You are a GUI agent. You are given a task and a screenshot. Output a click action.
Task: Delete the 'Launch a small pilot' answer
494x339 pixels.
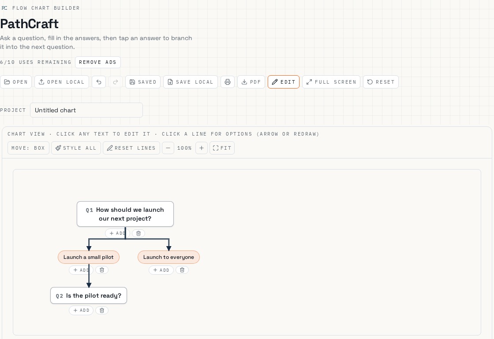tap(102, 270)
